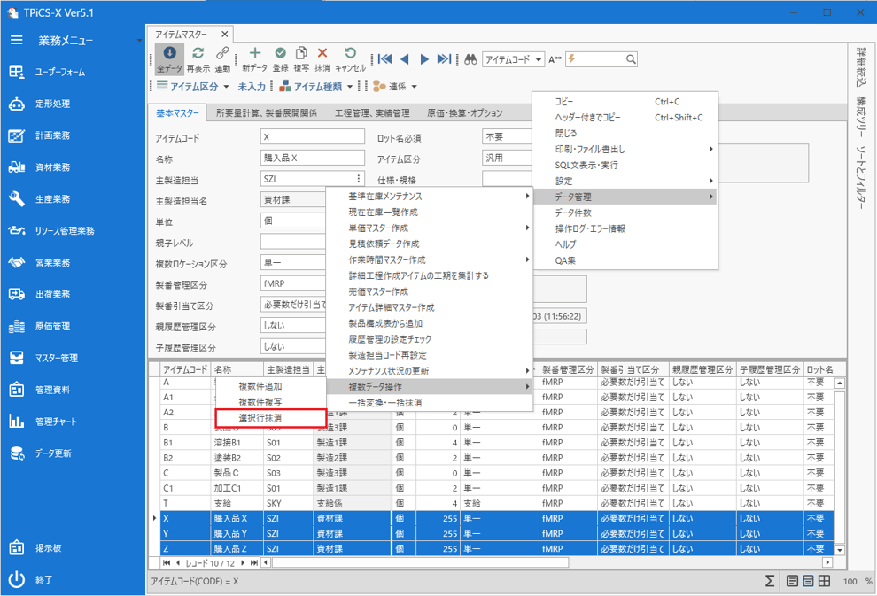This screenshot has width=877, height=596.
Task: Expand the アイテムコード search field dropdown
Action: click(x=539, y=59)
